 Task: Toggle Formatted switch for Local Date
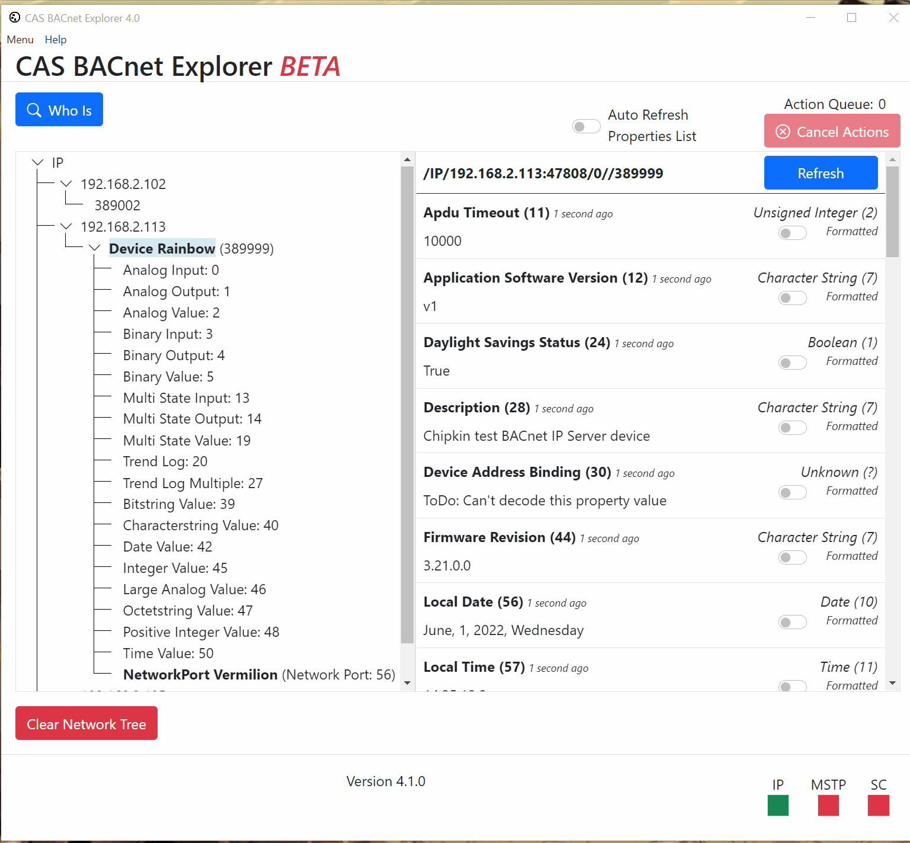793,622
